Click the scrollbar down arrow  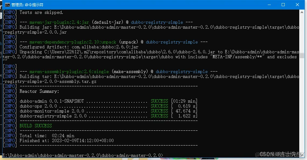tap(302, 155)
